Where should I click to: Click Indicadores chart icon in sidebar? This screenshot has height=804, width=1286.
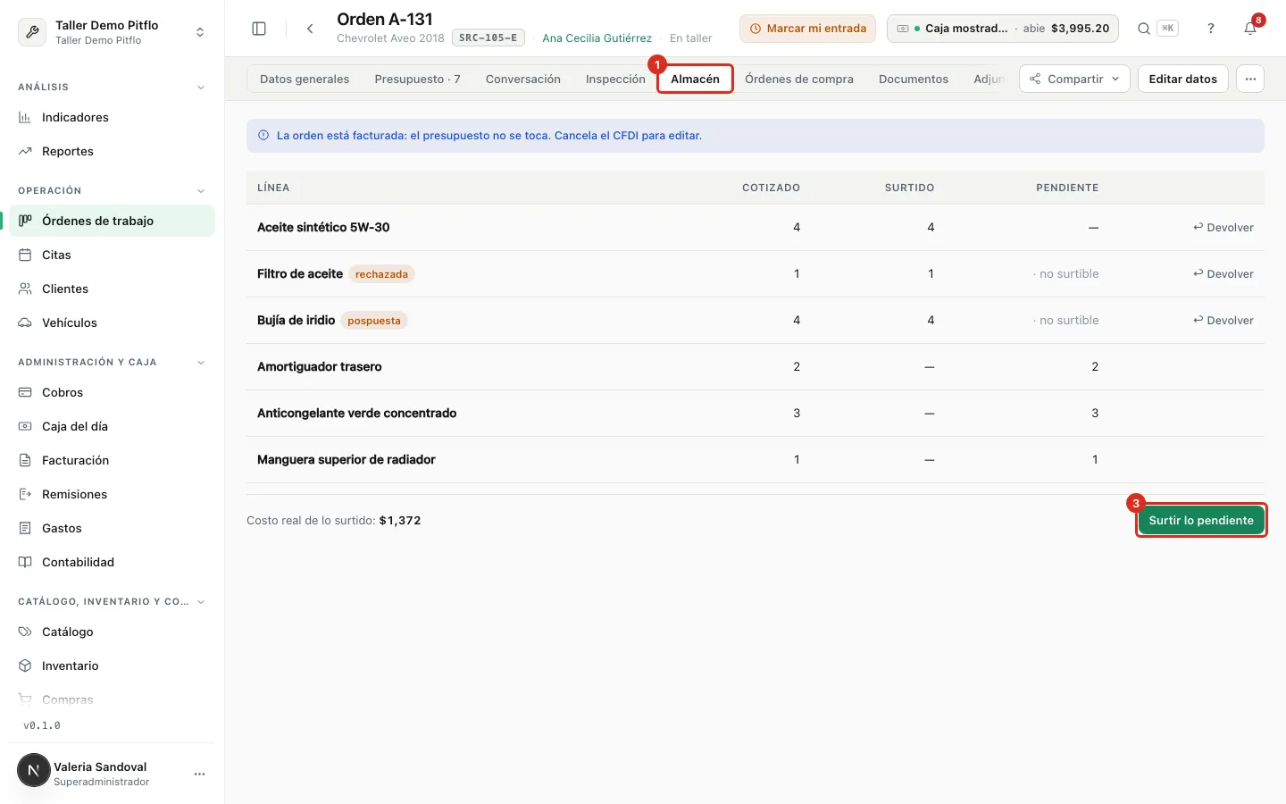pos(25,117)
